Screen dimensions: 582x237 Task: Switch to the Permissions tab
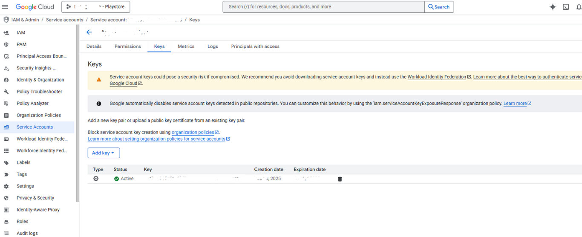click(x=127, y=46)
